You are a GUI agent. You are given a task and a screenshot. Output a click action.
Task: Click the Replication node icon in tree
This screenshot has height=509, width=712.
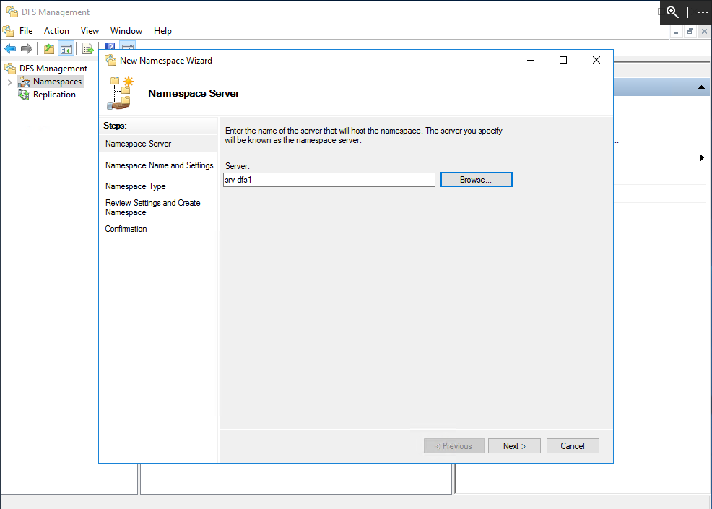24,95
